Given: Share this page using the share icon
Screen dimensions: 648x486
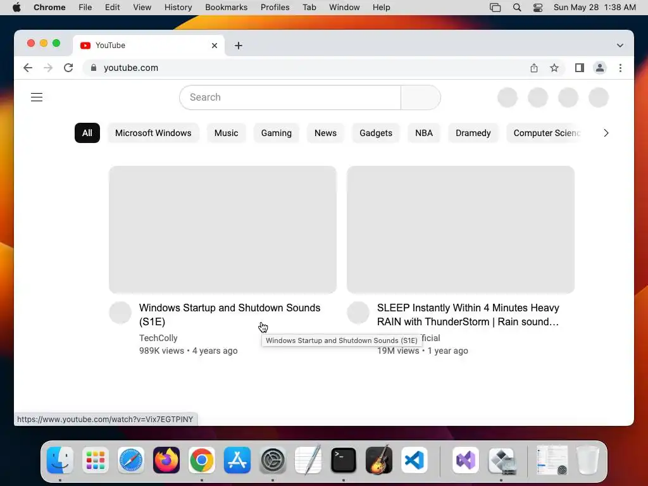Looking at the screenshot, I should pos(534,68).
